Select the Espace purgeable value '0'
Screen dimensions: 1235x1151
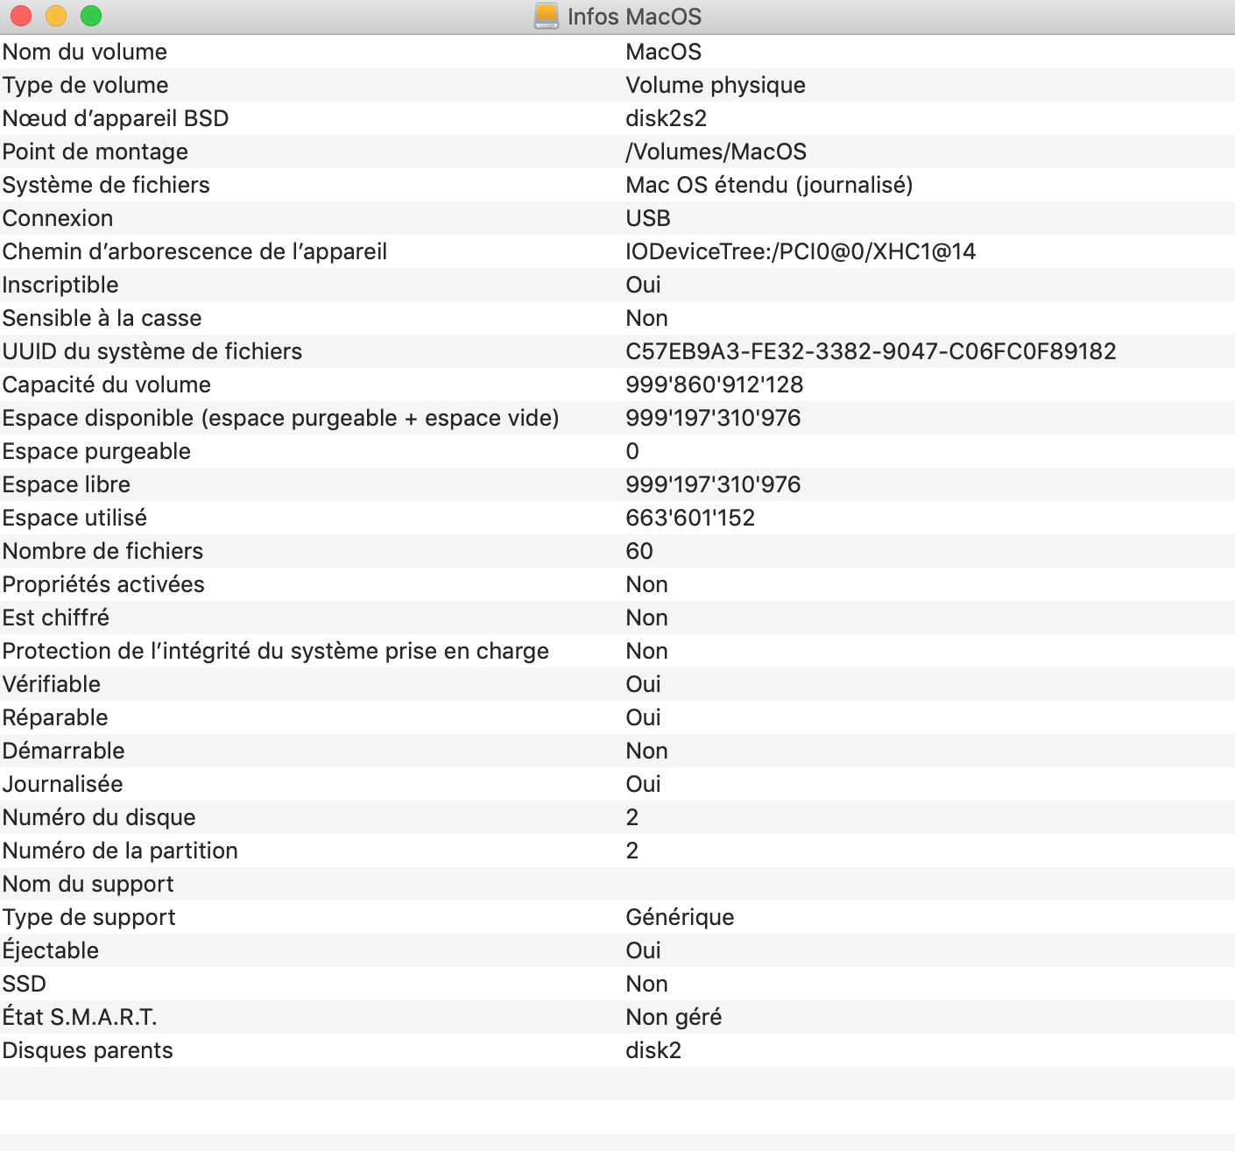[632, 451]
